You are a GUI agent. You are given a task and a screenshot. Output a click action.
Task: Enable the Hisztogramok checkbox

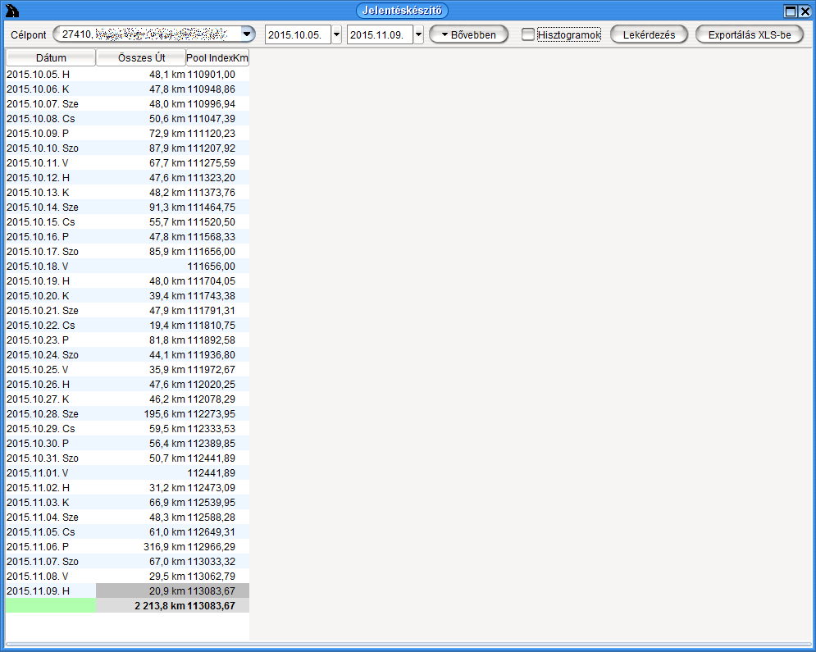click(528, 35)
